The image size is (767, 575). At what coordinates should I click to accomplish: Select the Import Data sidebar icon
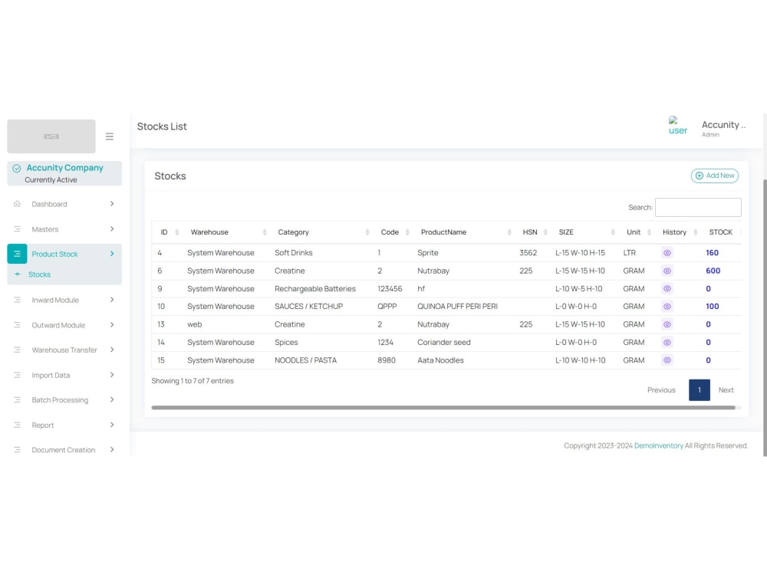(x=17, y=375)
